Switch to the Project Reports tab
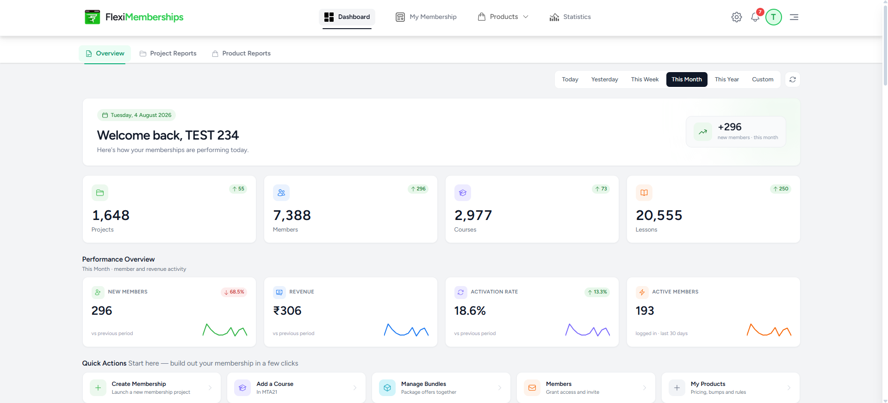The width and height of the screenshot is (888, 403). pos(168,54)
